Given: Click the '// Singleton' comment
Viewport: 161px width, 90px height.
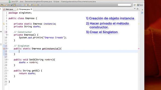Looking at the screenshot, I should pos(21,46).
